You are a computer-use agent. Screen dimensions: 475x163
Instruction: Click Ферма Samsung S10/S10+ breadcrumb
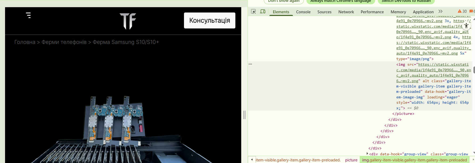[126, 42]
